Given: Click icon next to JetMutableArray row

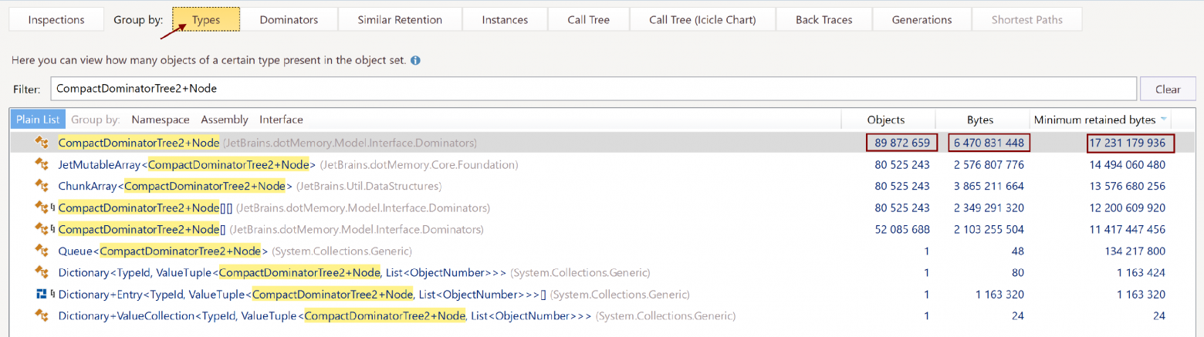Looking at the screenshot, I should coord(42,164).
